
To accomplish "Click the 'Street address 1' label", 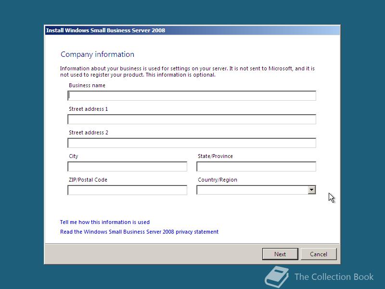I will click(89, 109).
